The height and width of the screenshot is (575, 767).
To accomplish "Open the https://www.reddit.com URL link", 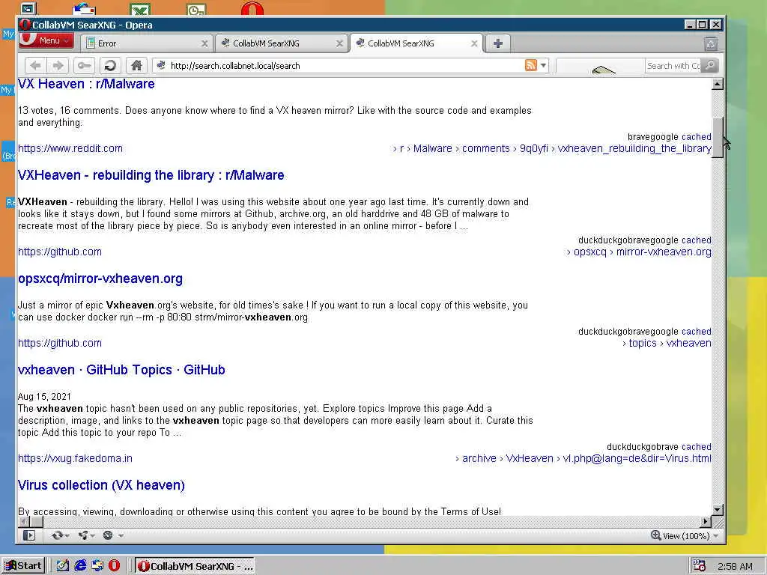I will click(x=70, y=149).
